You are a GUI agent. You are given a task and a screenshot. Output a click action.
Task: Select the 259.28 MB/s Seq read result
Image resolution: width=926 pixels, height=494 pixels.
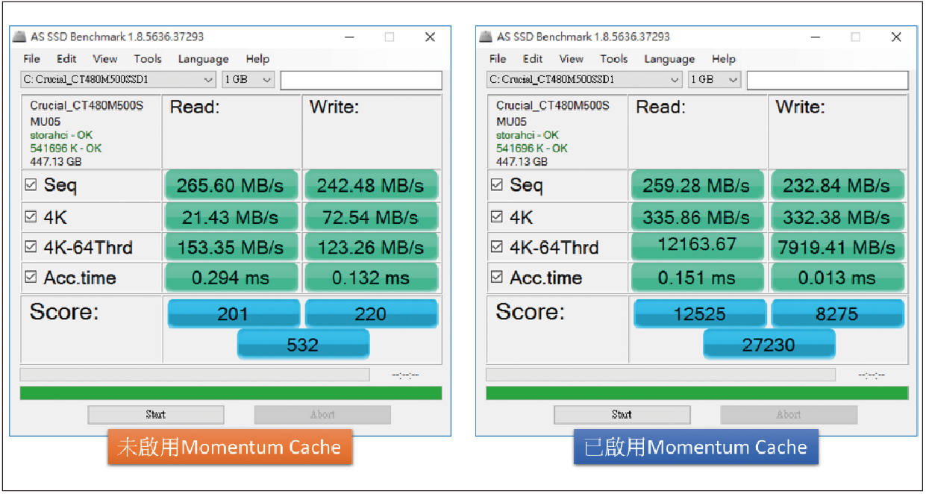(x=697, y=186)
